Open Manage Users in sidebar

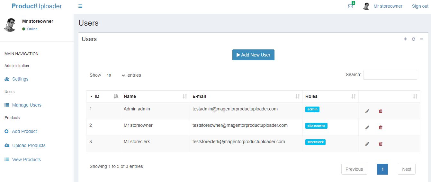[27, 105]
